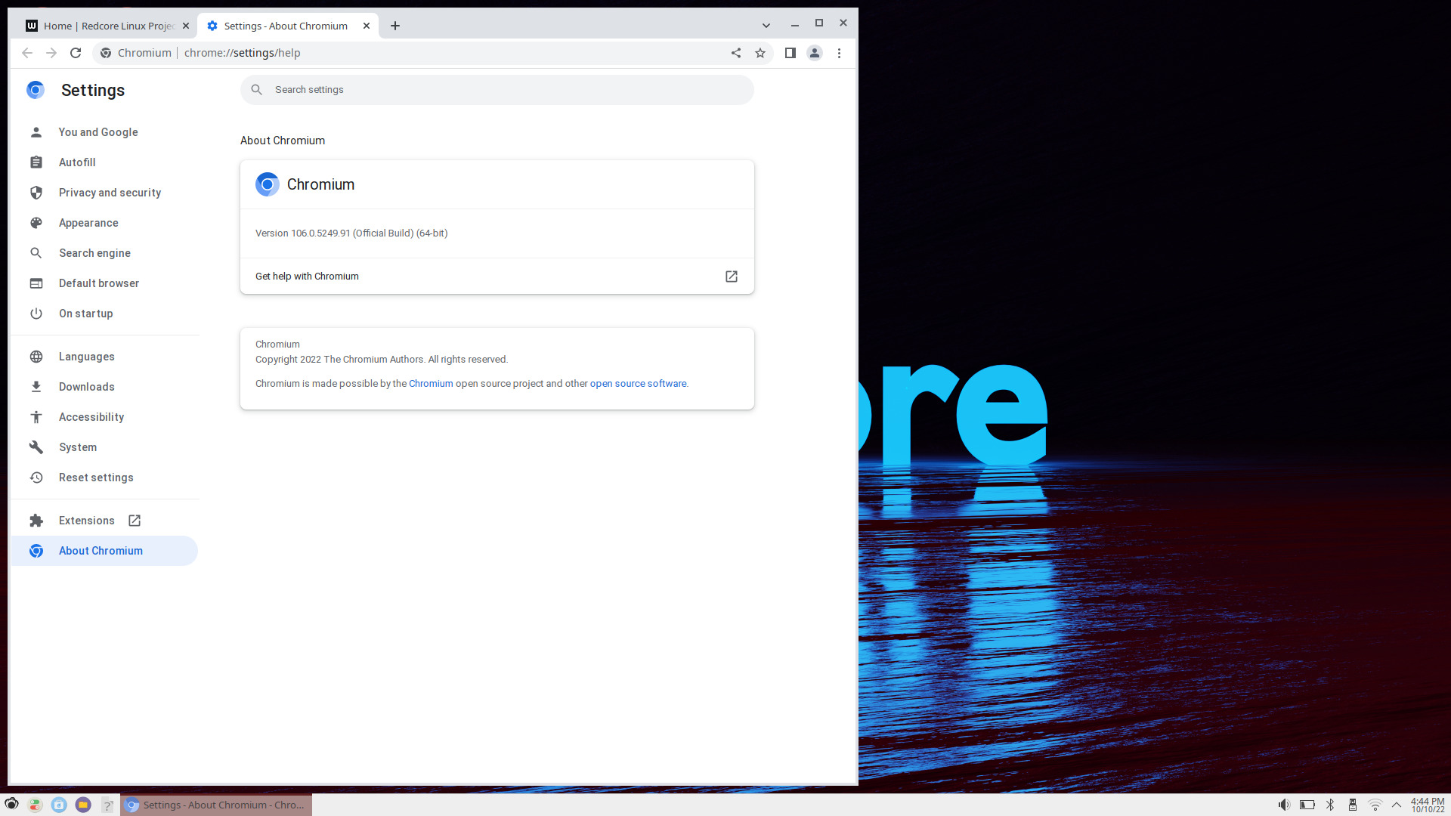Switch to Redcore Linux Project tab
1451x816 pixels.
point(107,26)
